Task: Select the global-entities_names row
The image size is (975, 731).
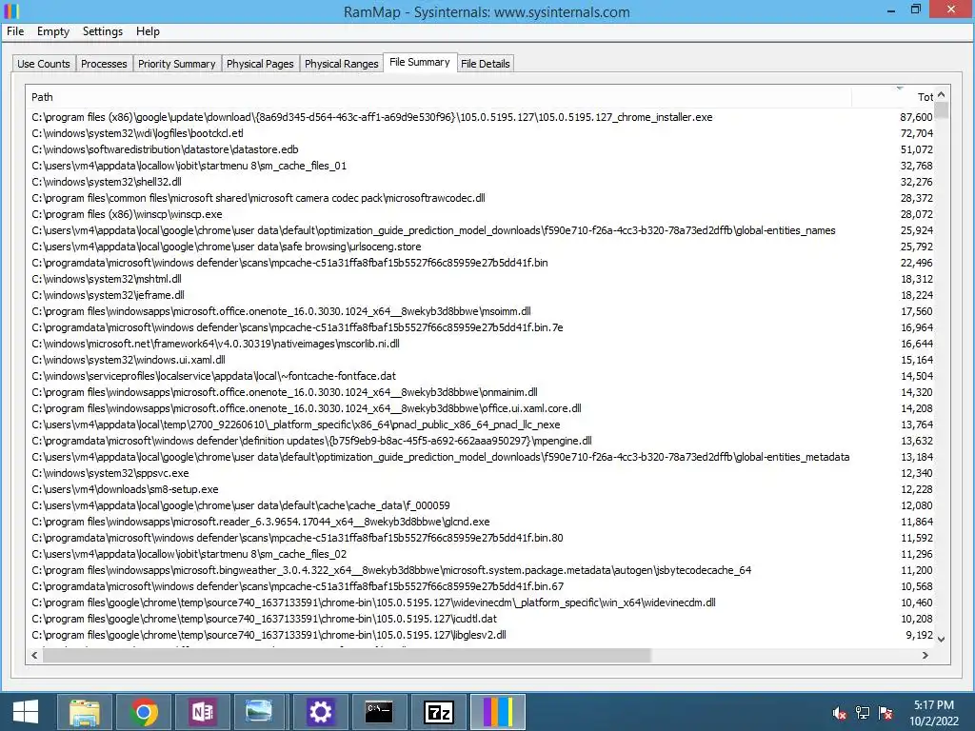Action: point(482,230)
